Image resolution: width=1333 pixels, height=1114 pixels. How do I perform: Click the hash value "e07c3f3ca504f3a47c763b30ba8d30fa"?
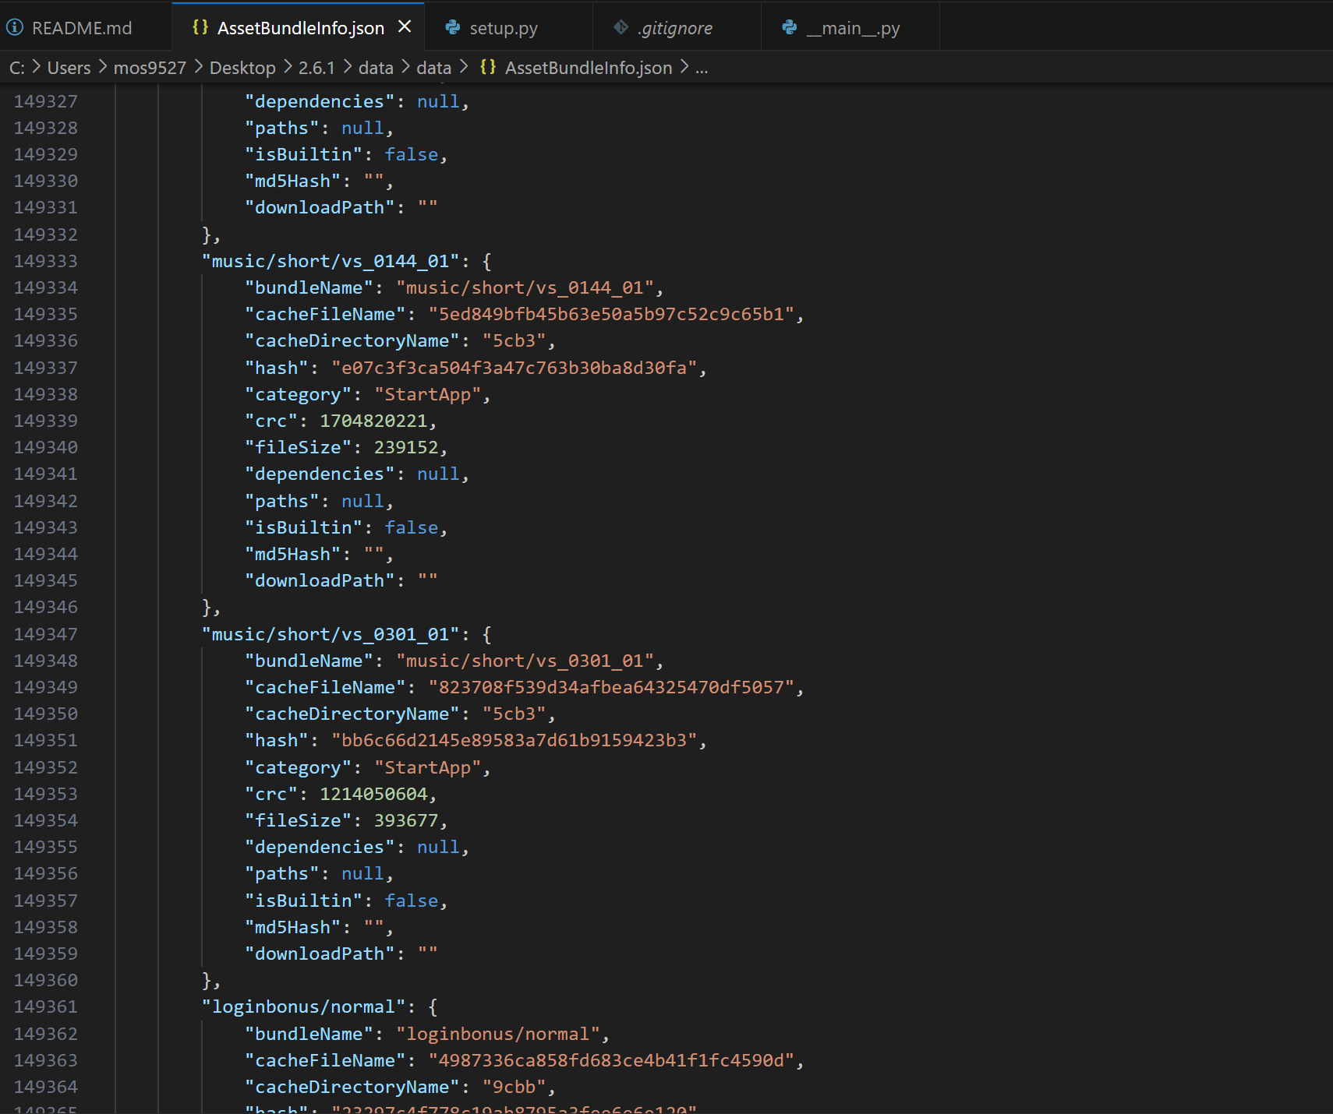(x=514, y=368)
